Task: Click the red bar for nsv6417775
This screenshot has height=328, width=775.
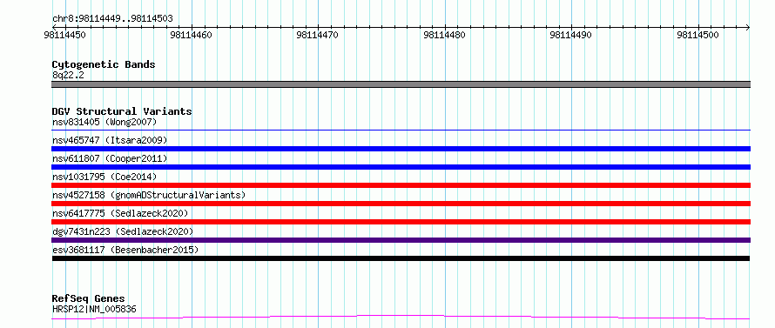Action: (401, 222)
